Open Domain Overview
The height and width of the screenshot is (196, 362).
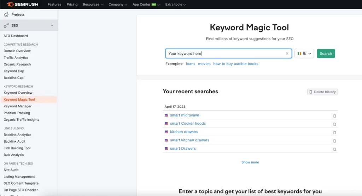17,51
